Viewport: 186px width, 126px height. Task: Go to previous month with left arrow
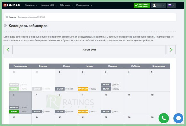[x=8, y=50]
